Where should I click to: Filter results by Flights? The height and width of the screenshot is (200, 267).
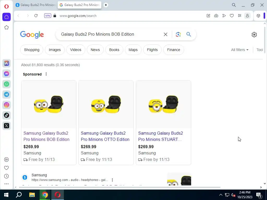click(x=152, y=50)
